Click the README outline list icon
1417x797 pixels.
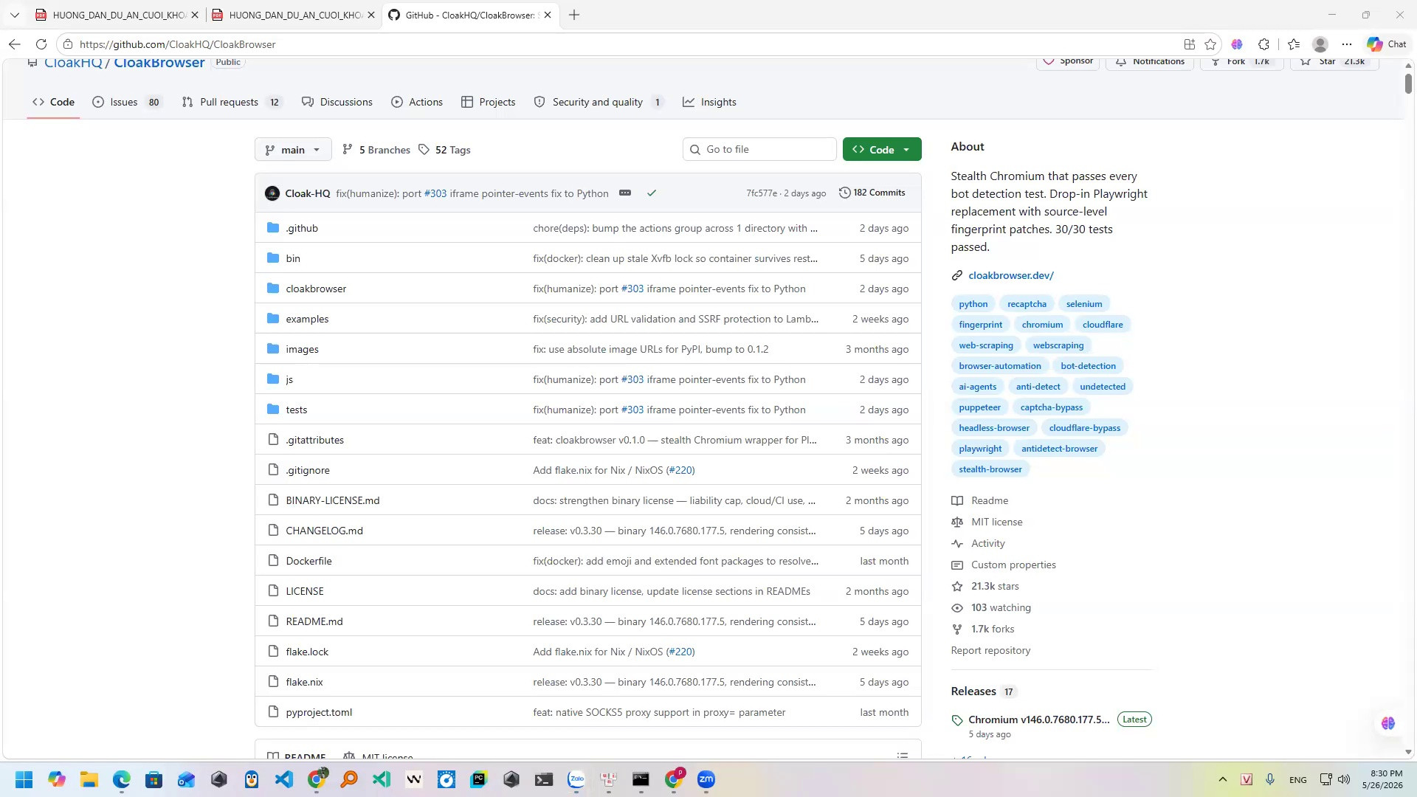point(902,756)
